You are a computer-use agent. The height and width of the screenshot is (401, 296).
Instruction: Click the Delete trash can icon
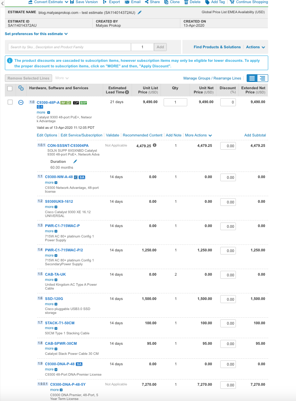point(186,2)
